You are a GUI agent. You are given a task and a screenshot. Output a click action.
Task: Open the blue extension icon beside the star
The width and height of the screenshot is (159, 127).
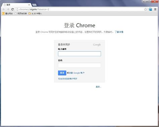(x=150, y=9)
